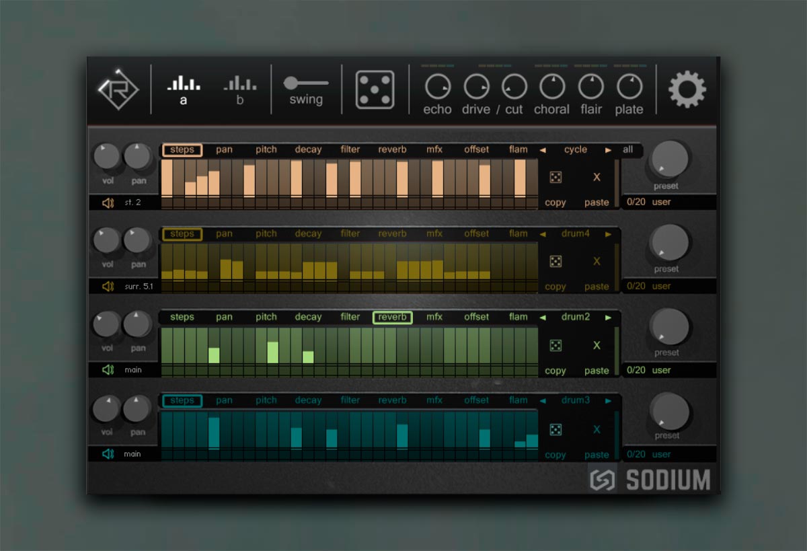Randomize the cycle track with its dice

point(555,178)
